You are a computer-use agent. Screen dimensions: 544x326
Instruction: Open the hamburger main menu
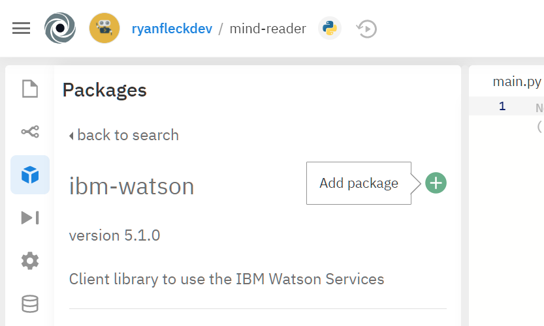pyautogui.click(x=21, y=28)
